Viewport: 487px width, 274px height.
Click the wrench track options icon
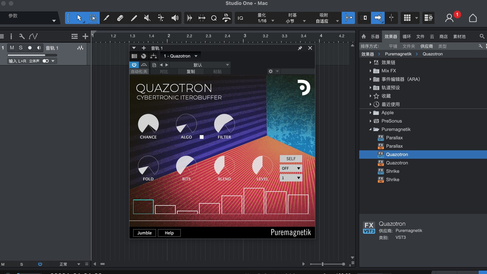click(22, 36)
